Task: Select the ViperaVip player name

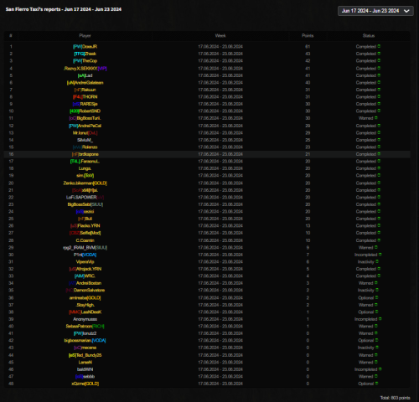Action: click(85, 262)
